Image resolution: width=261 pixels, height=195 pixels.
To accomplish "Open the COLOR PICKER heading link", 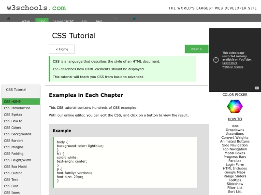I will point(235,95).
